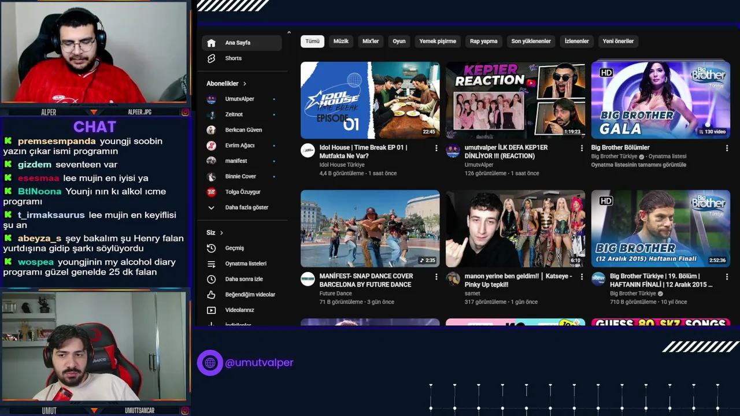Click samet channel avatar beside Katseye video
This screenshot has height=416, width=740.
(453, 279)
